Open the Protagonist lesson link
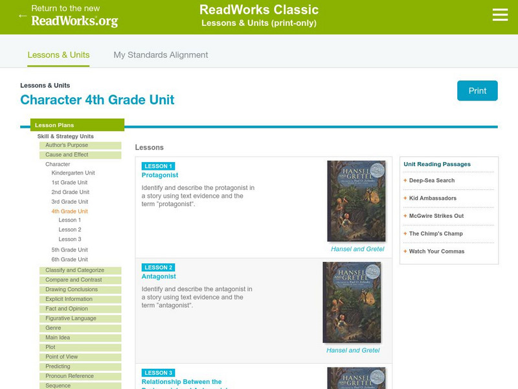518x389 pixels. pyautogui.click(x=160, y=175)
